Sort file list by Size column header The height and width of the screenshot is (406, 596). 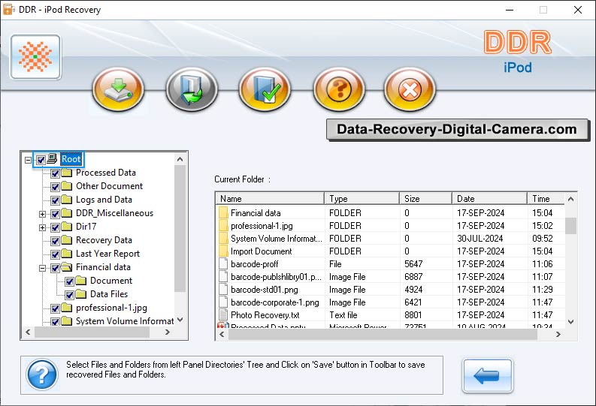(x=425, y=198)
